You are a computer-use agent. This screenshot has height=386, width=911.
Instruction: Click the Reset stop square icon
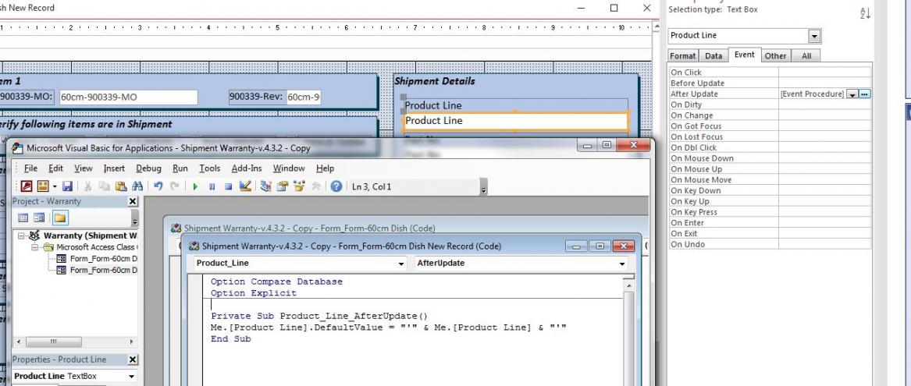(x=228, y=187)
